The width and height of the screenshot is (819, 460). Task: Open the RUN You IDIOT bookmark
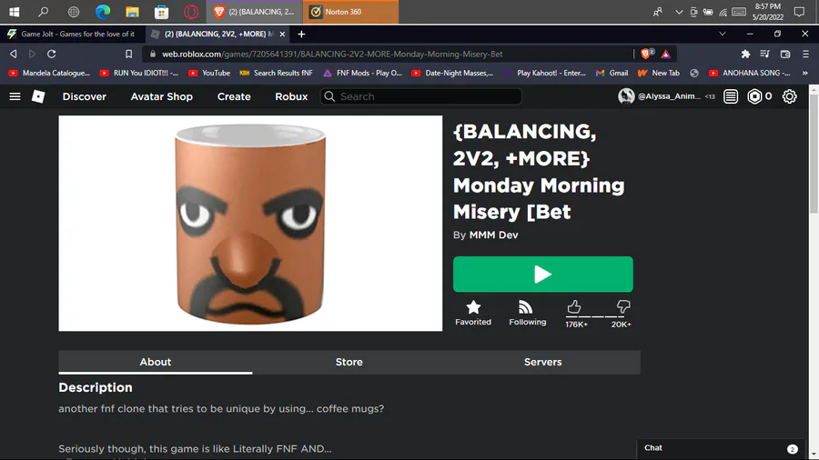(x=139, y=73)
